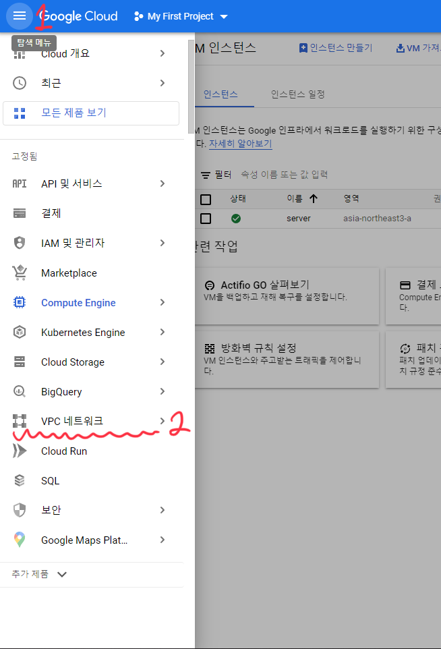The image size is (441, 649).
Task: Click the plus icon on 인스턴스 만들기
Action: [303, 48]
